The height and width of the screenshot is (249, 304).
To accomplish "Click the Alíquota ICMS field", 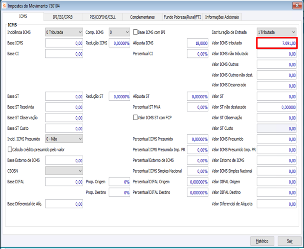I will pyautogui.click(x=197, y=43).
